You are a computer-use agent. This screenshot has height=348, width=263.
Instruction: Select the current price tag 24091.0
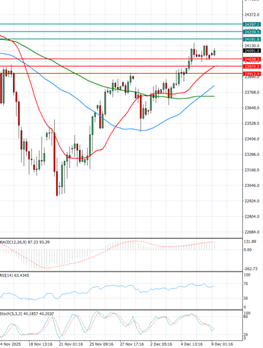(252, 51)
